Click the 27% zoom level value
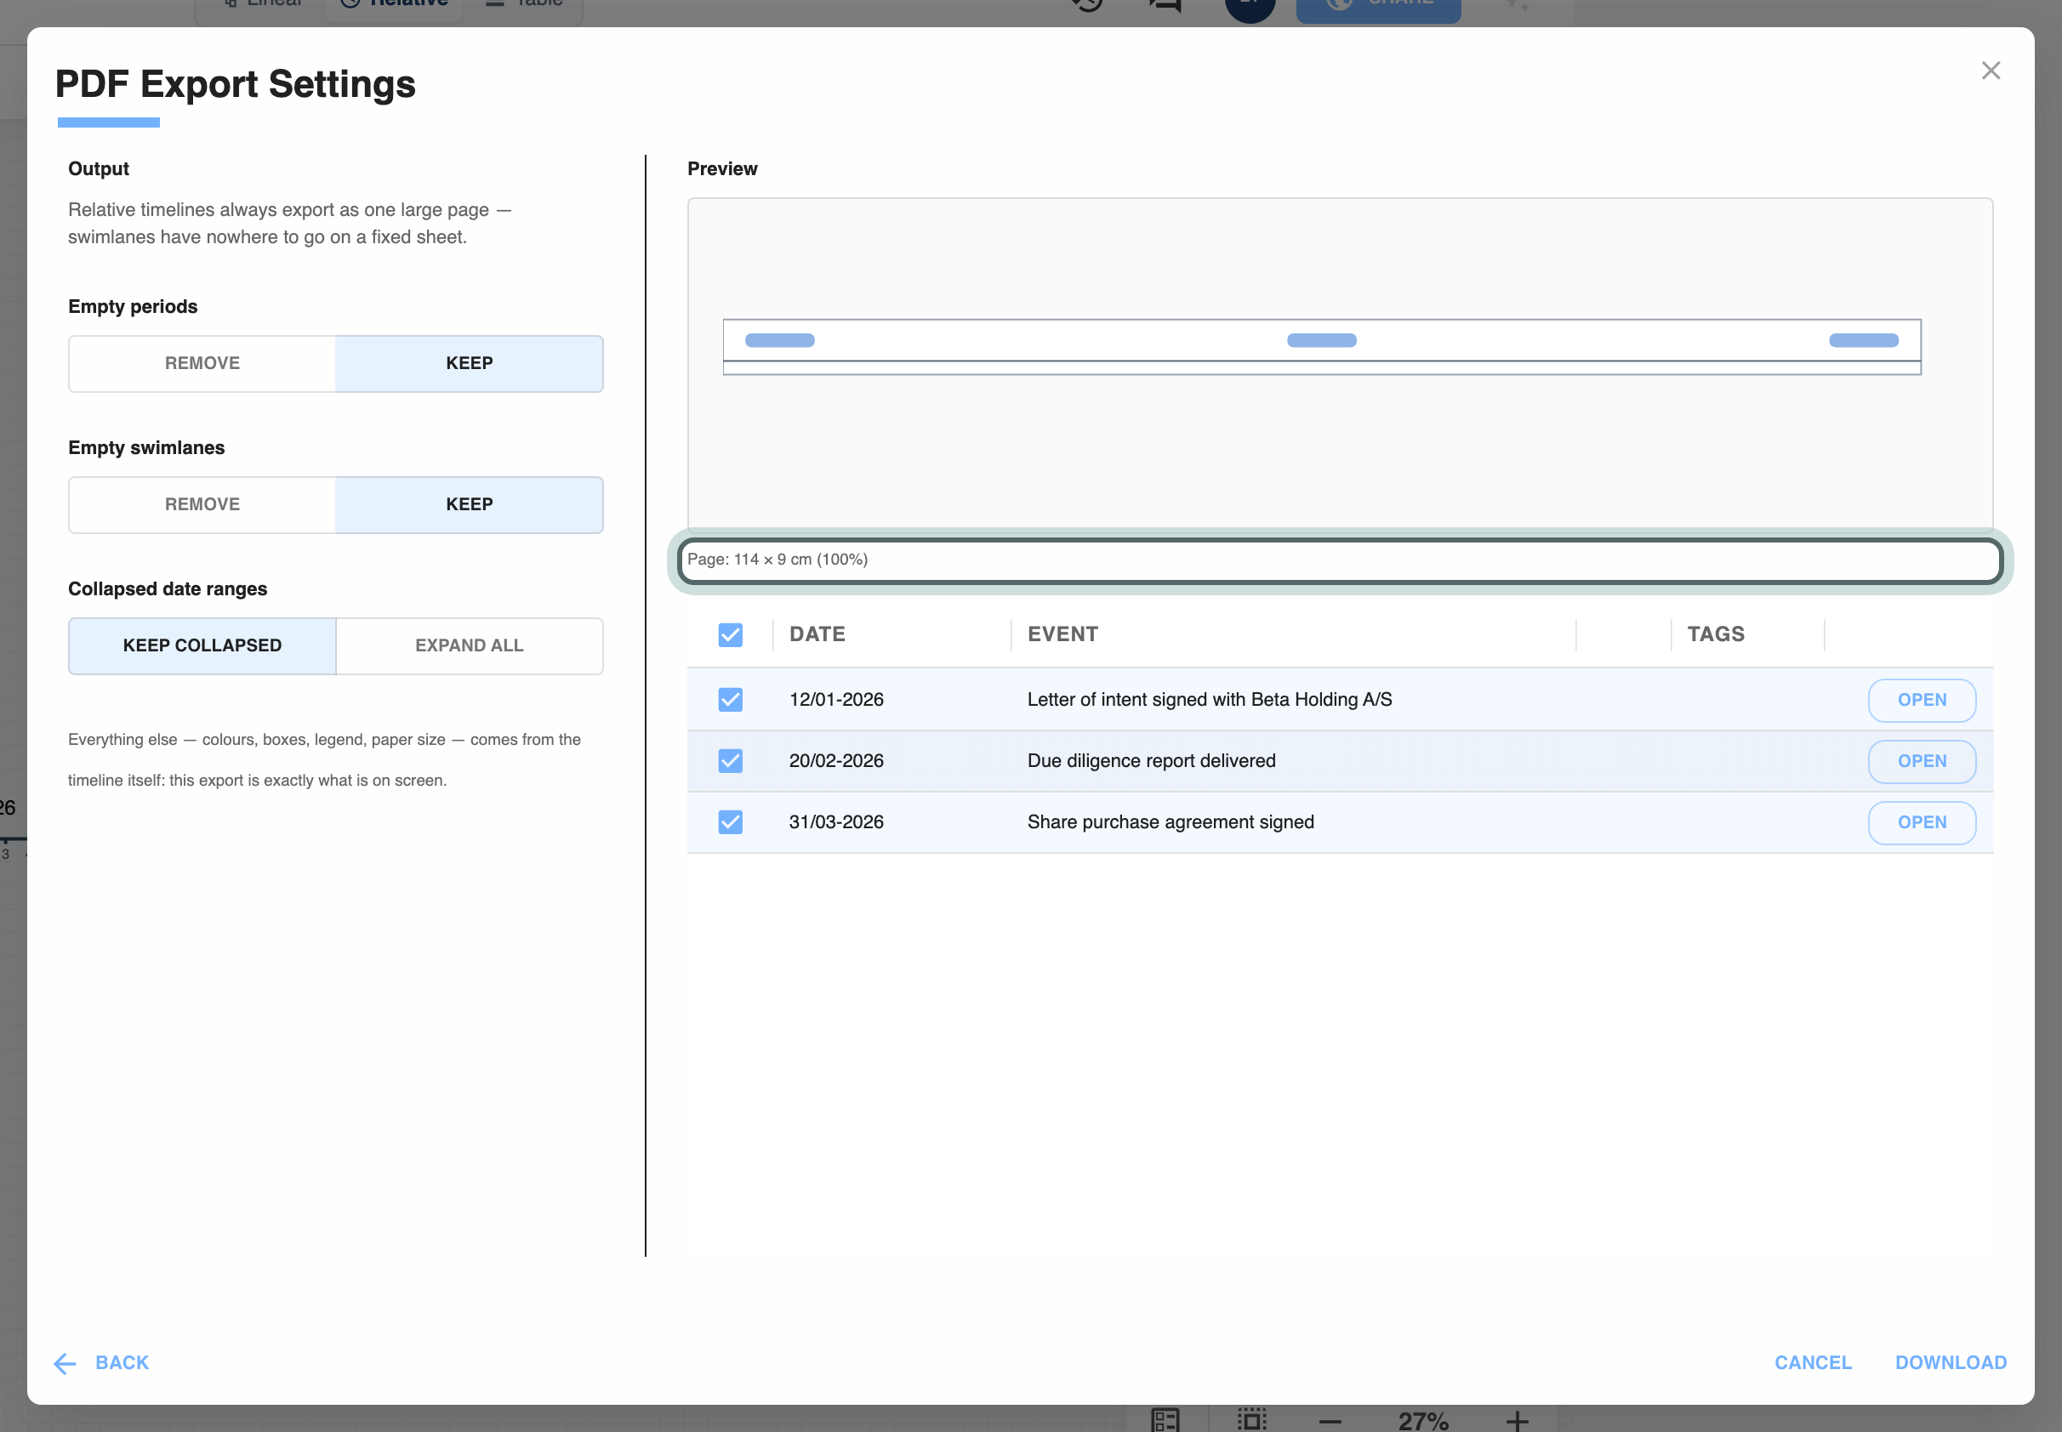The height and width of the screenshot is (1432, 2062). 1423,1421
